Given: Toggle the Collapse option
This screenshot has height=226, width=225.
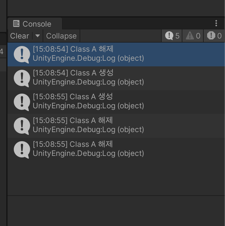Looking at the screenshot, I should (61, 36).
